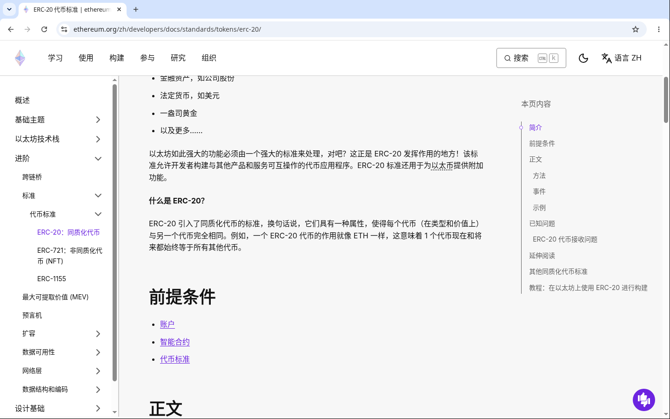Open the 使用 navigation menu

[86, 58]
